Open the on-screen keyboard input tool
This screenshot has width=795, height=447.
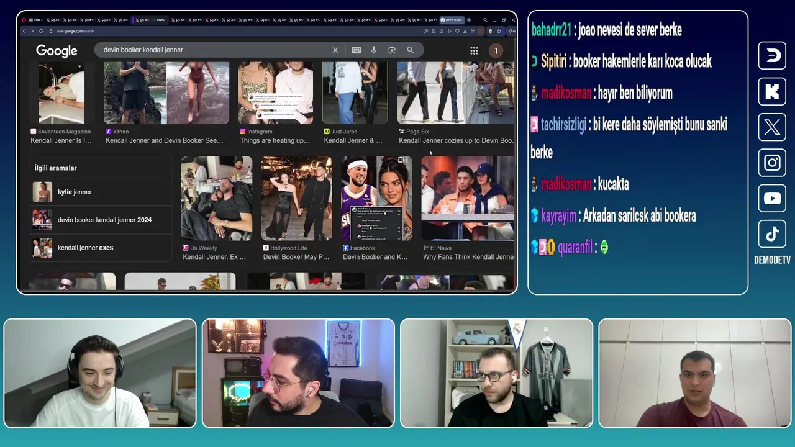pos(357,50)
